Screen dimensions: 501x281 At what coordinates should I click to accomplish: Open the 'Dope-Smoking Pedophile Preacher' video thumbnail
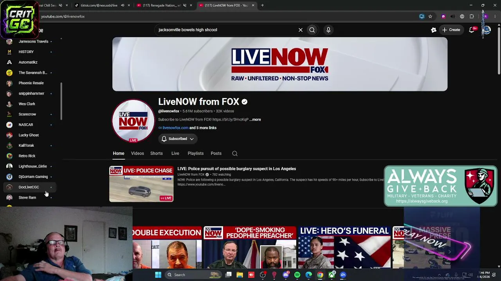coord(250,247)
